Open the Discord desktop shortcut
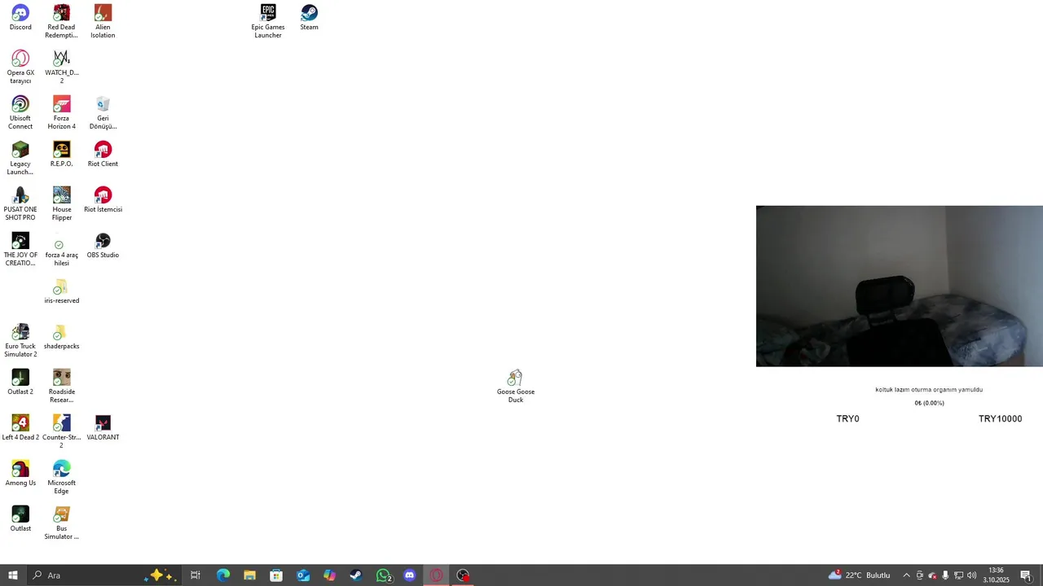The width and height of the screenshot is (1043, 586). tap(20, 18)
